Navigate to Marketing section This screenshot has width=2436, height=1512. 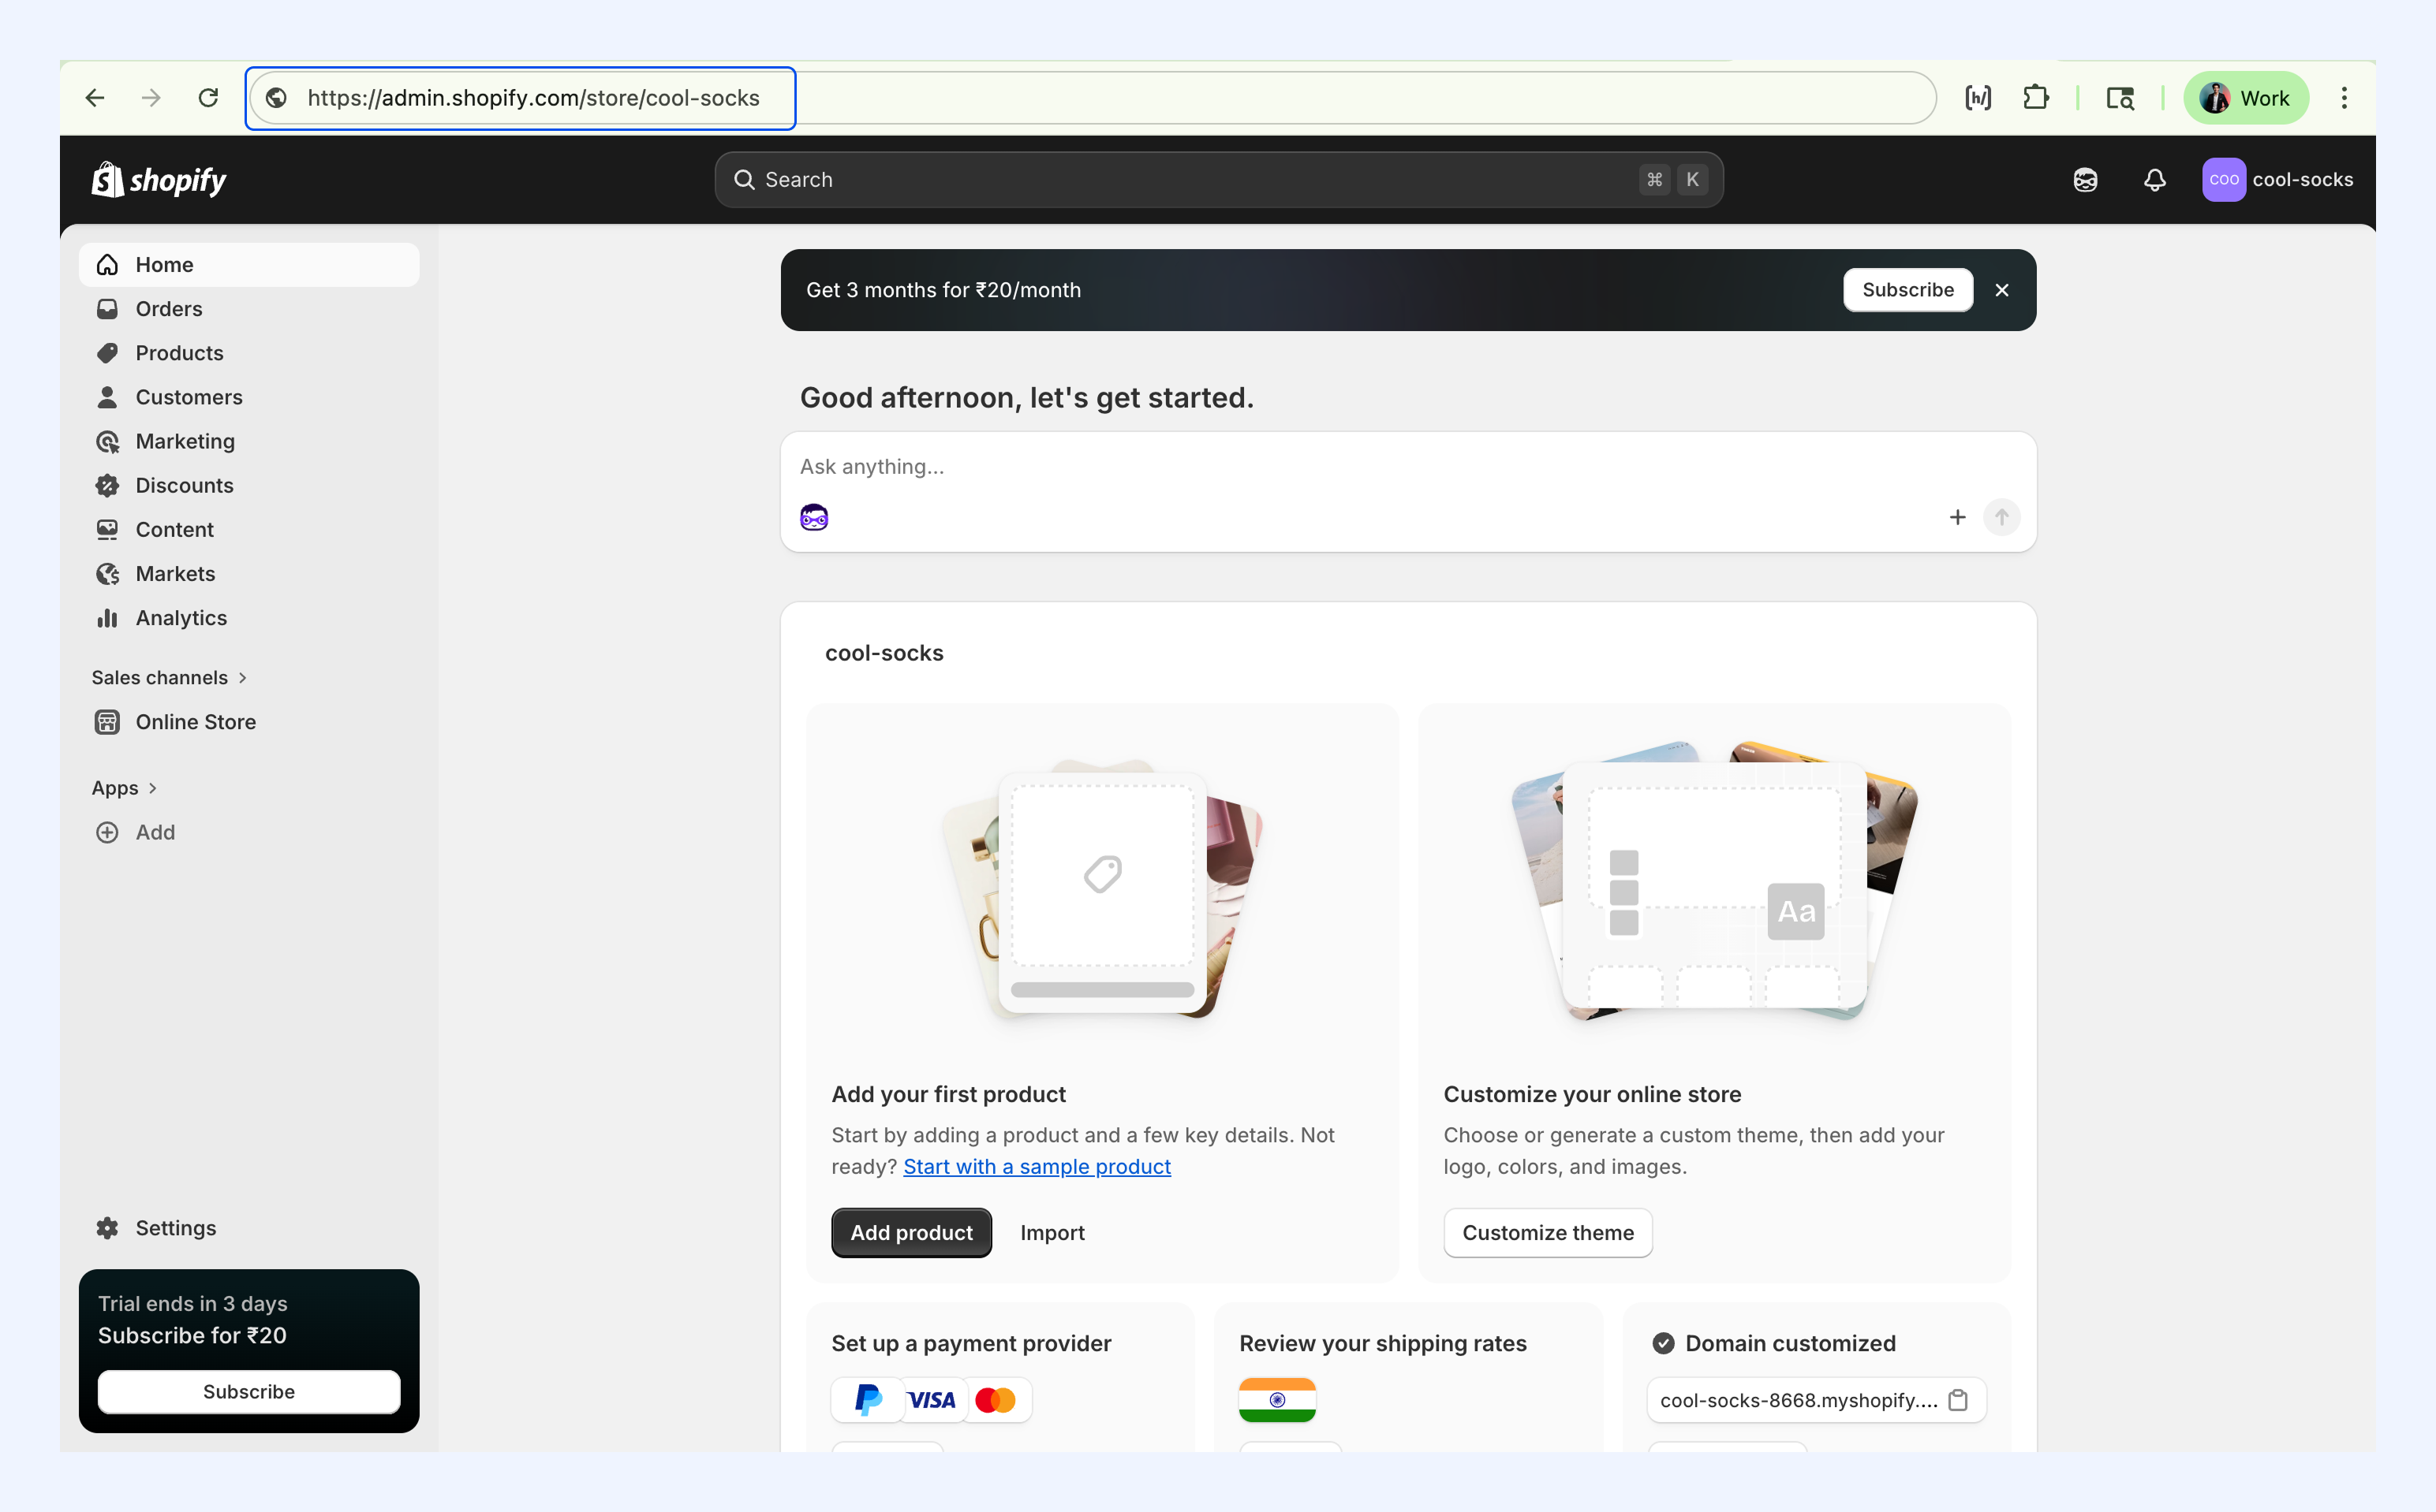(x=249, y=441)
